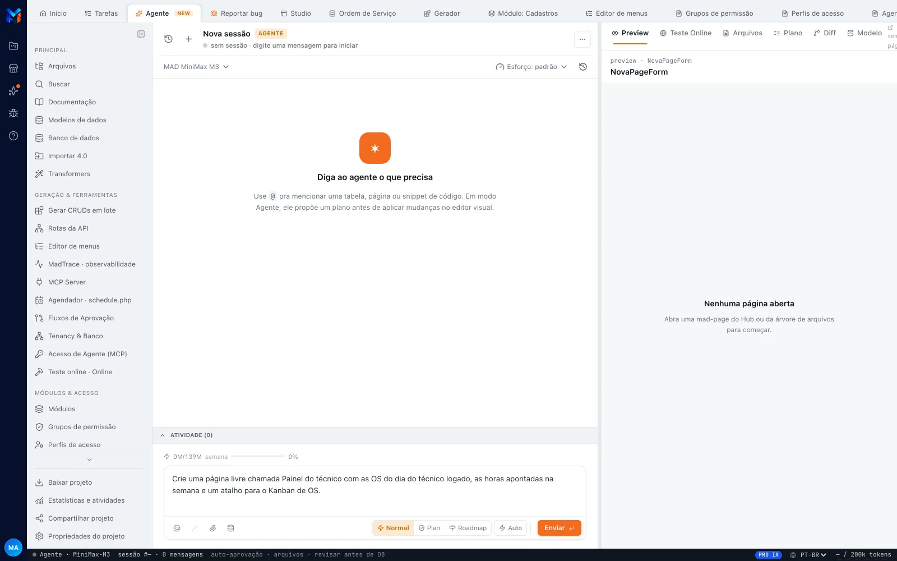Click the restore history icon beside Esforço
Viewport: 897px width, 561px height.
(x=583, y=67)
